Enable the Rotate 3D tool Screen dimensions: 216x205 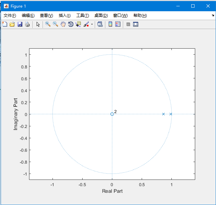click(x=71, y=24)
